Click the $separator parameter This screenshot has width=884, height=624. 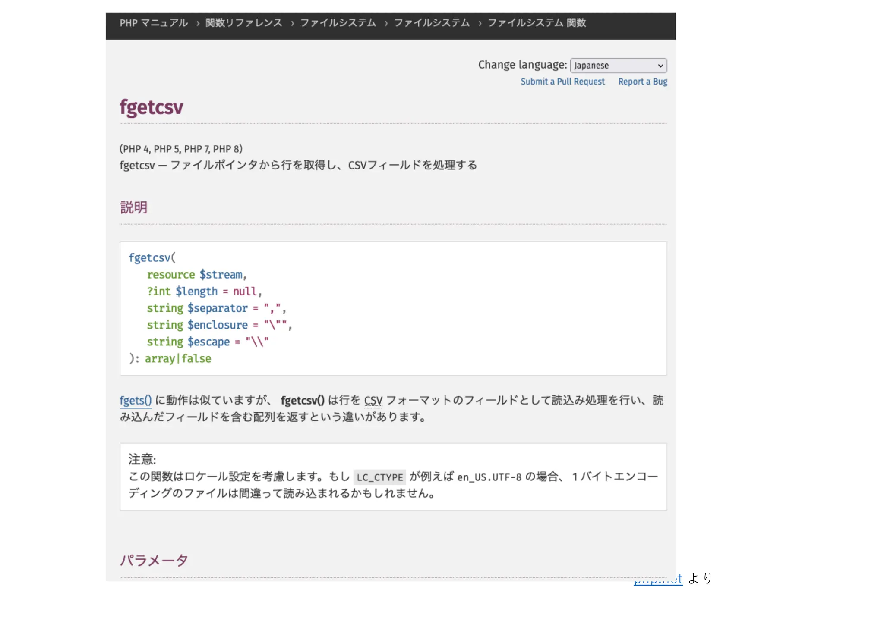(x=218, y=308)
